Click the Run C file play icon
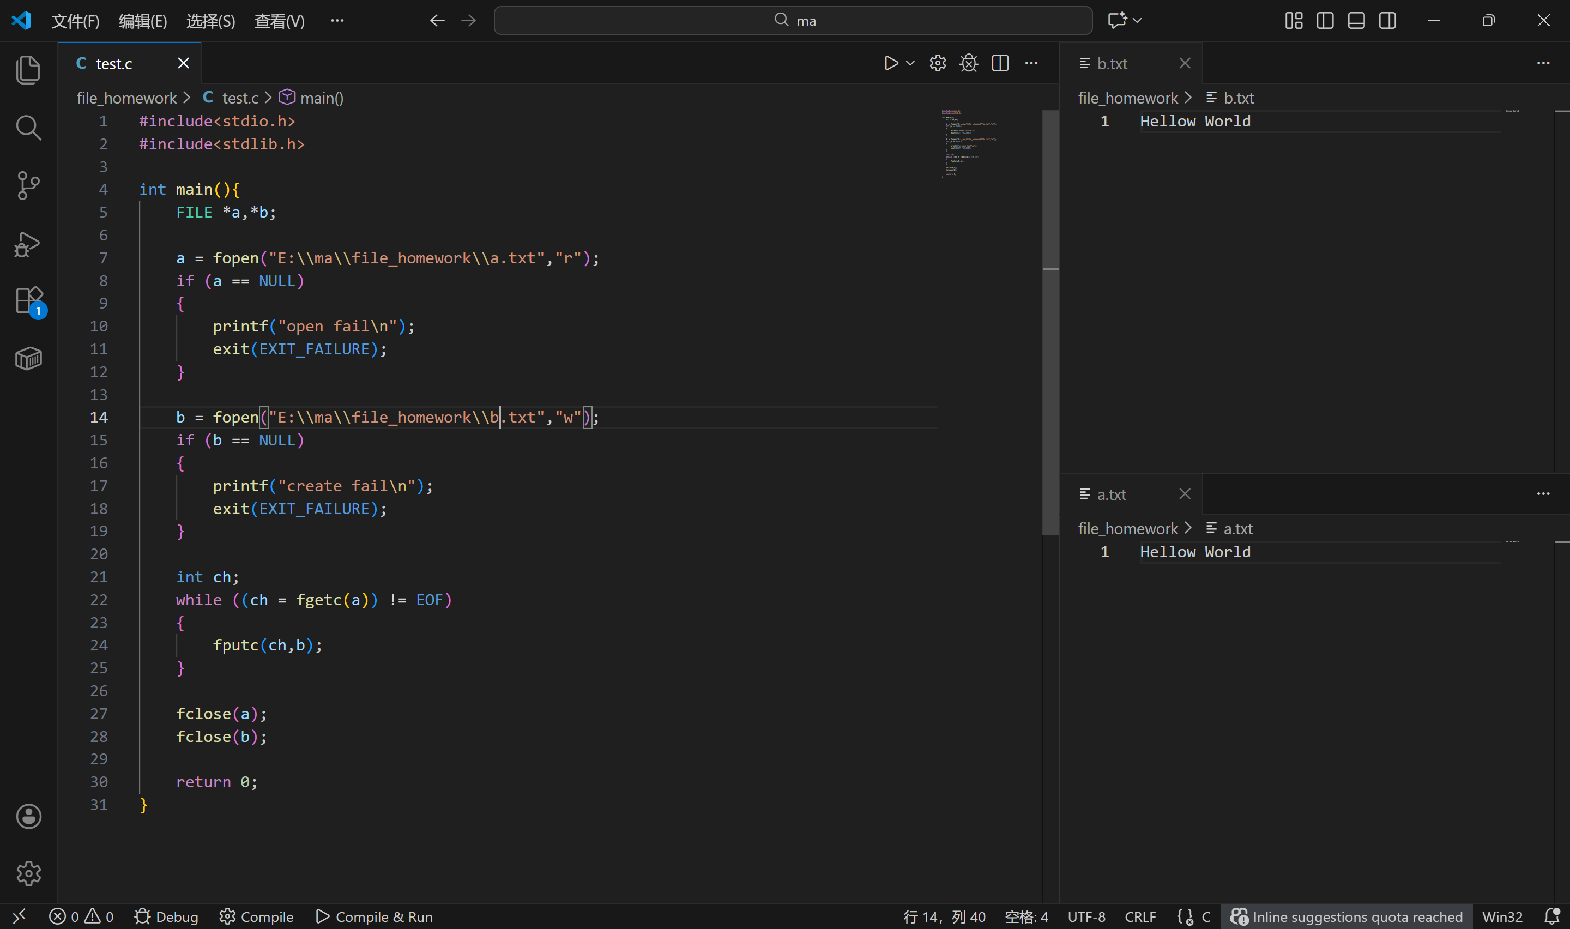The image size is (1570, 929). (x=890, y=63)
